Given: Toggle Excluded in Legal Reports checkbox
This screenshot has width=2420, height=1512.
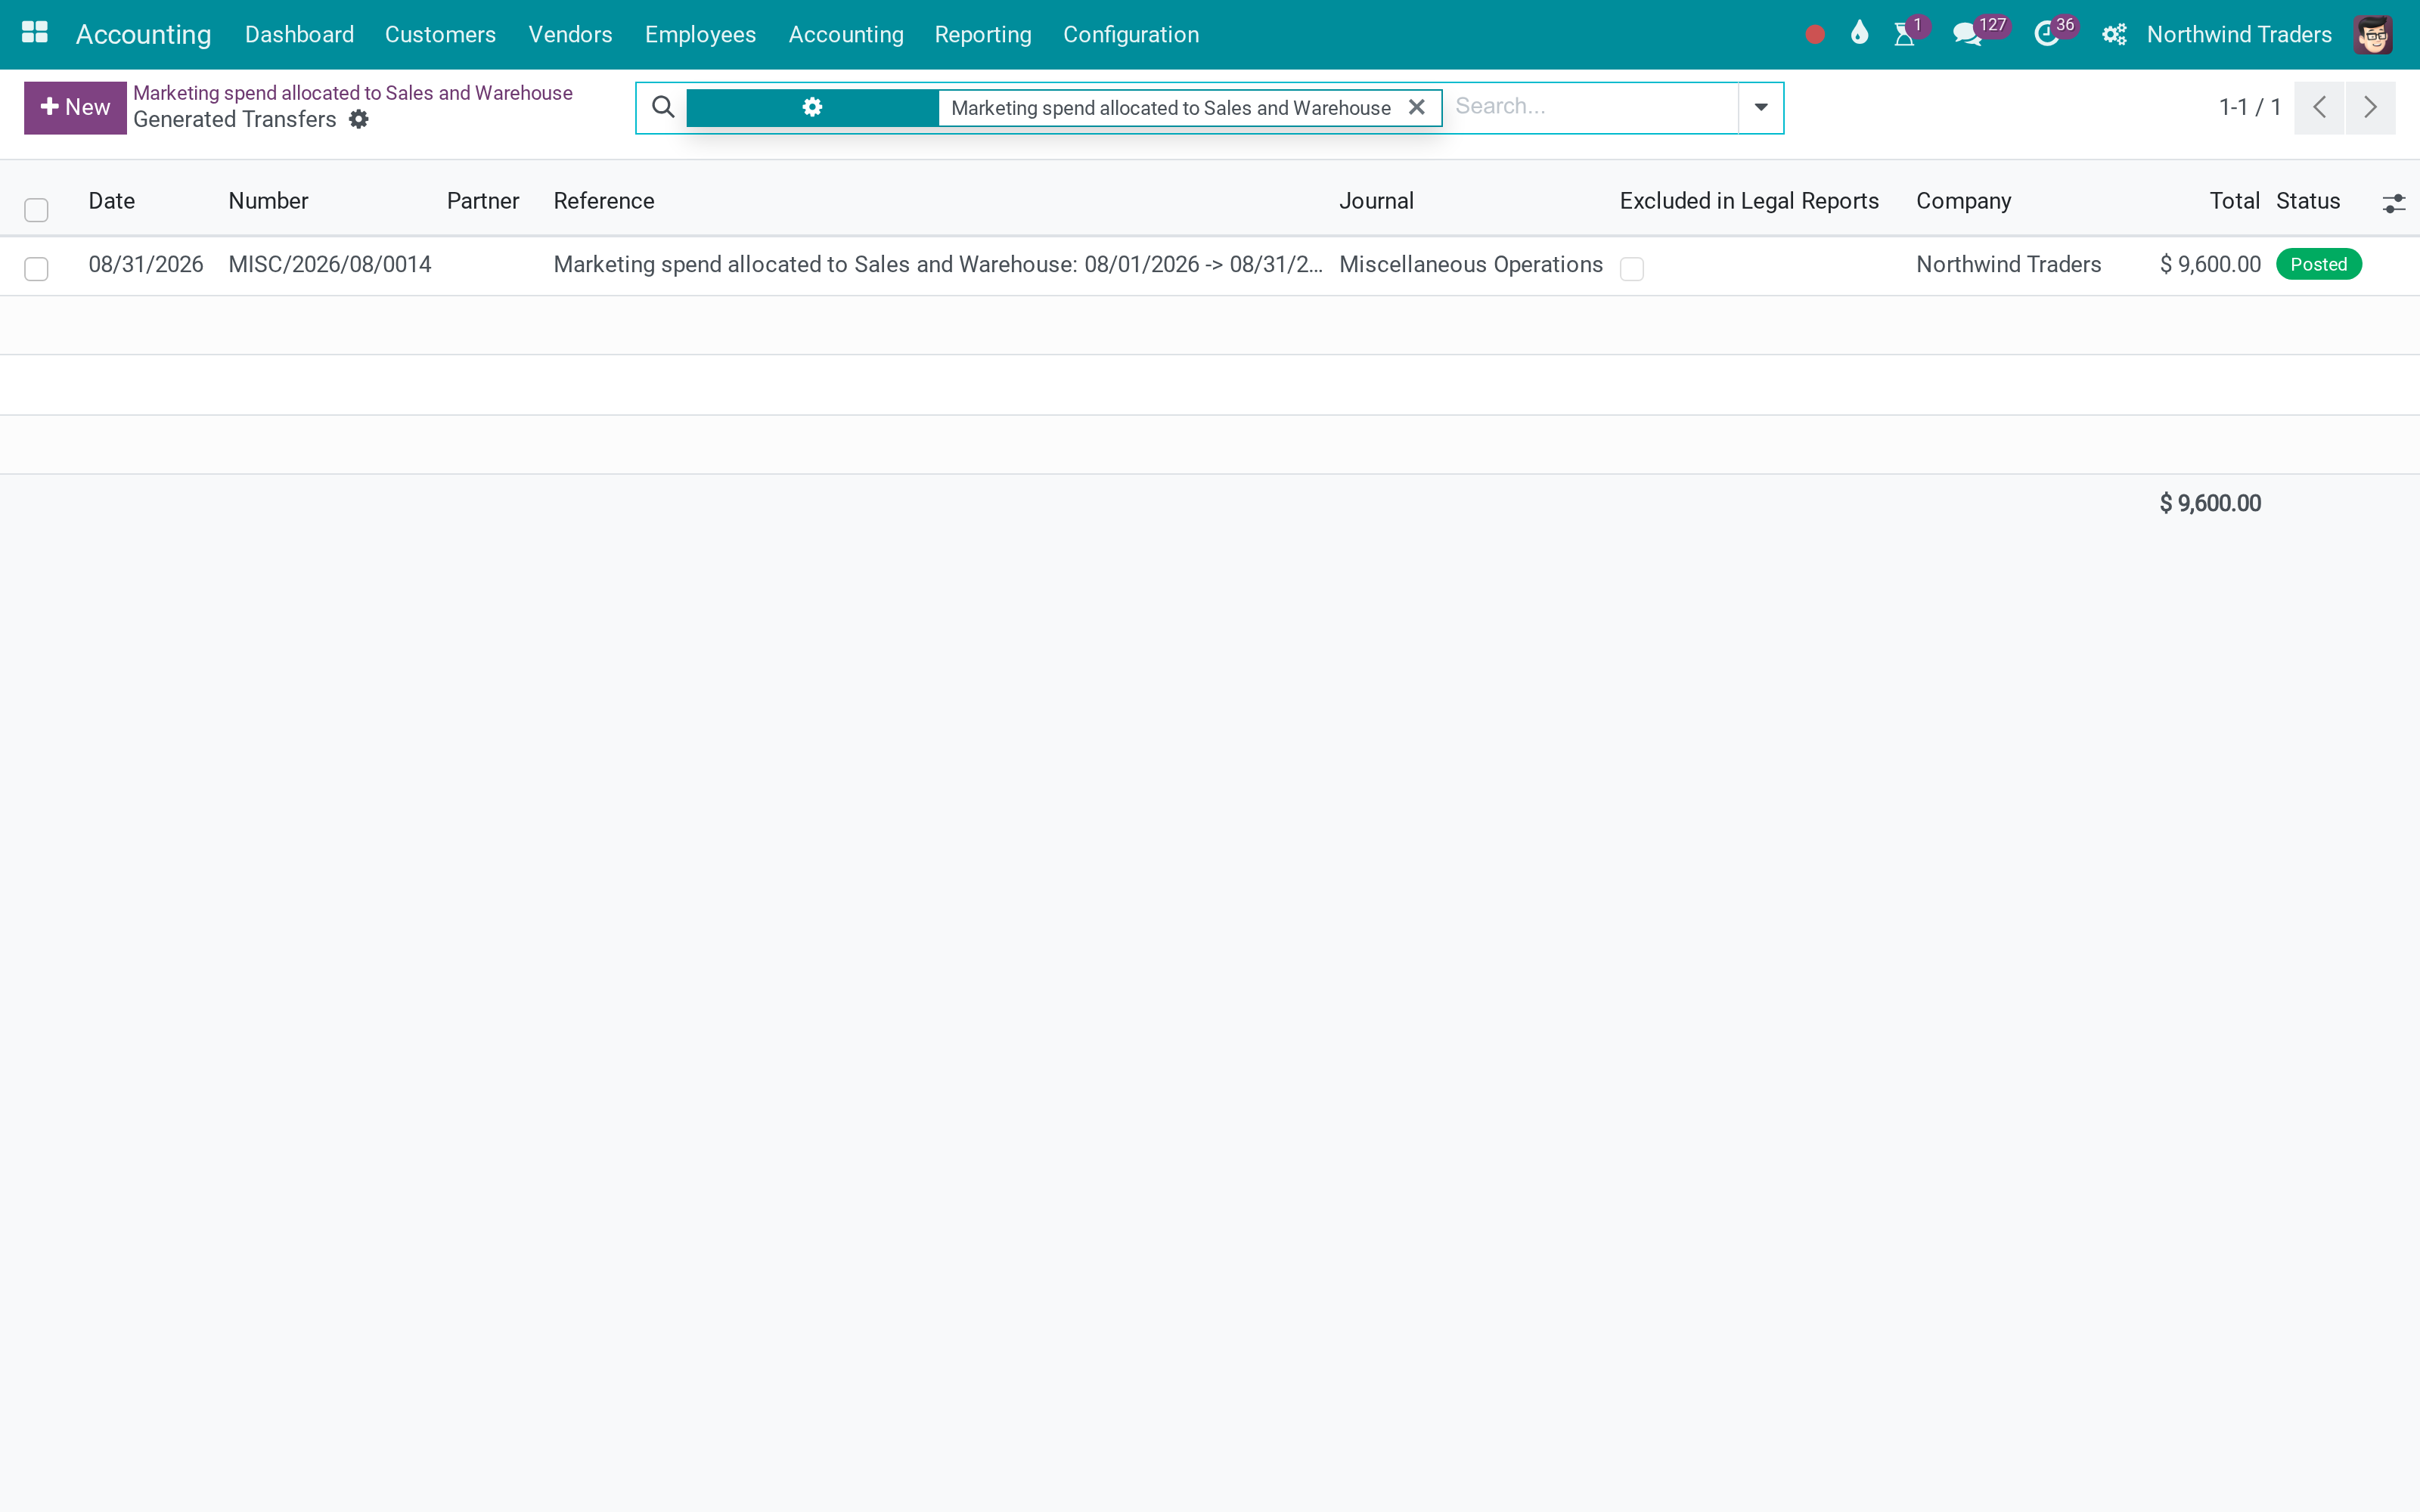Looking at the screenshot, I should click(1632, 268).
